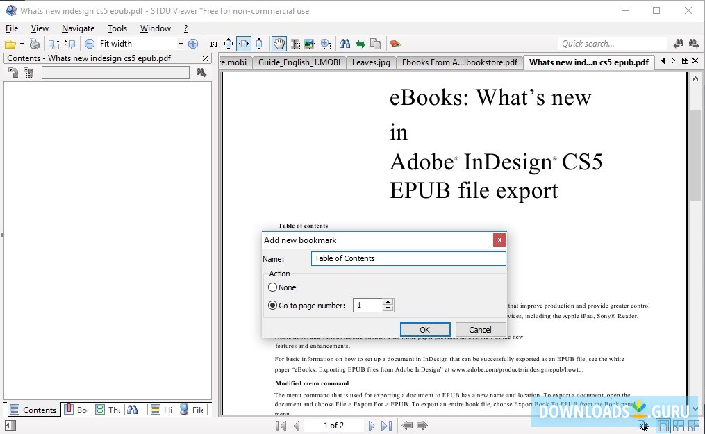Open the Fit width zoom dropdown
Screen dimensions: 705x434
(181, 43)
